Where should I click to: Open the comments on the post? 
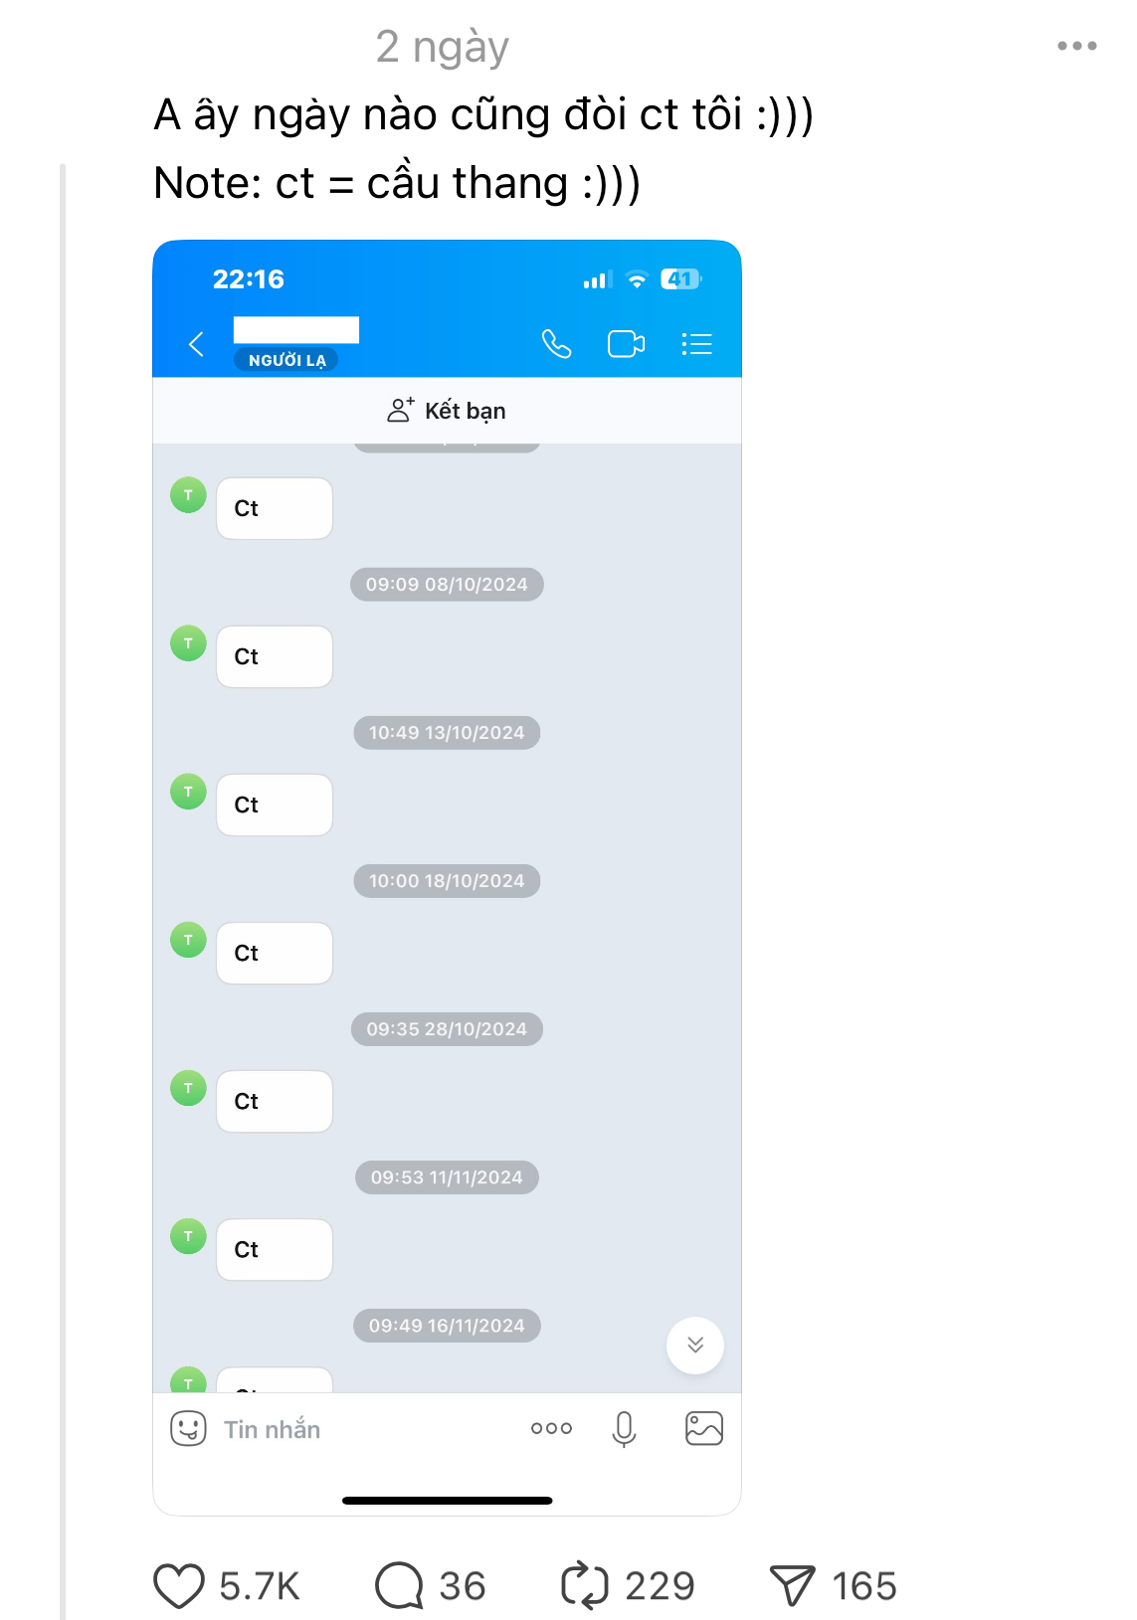400,1585
